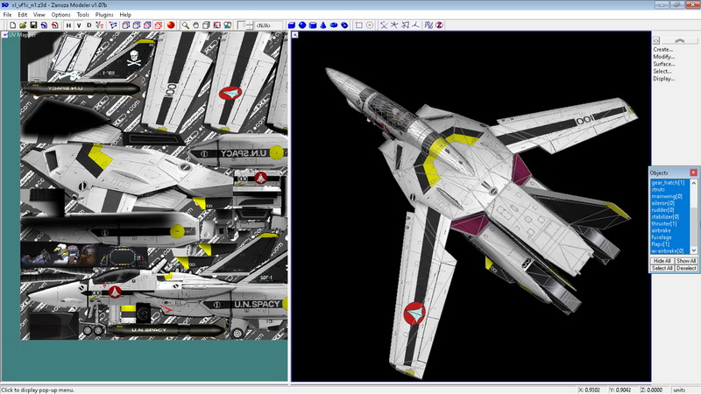Click the Objects list scrollbar down arrow
The width and height of the screenshot is (701, 394).
coord(693,250)
